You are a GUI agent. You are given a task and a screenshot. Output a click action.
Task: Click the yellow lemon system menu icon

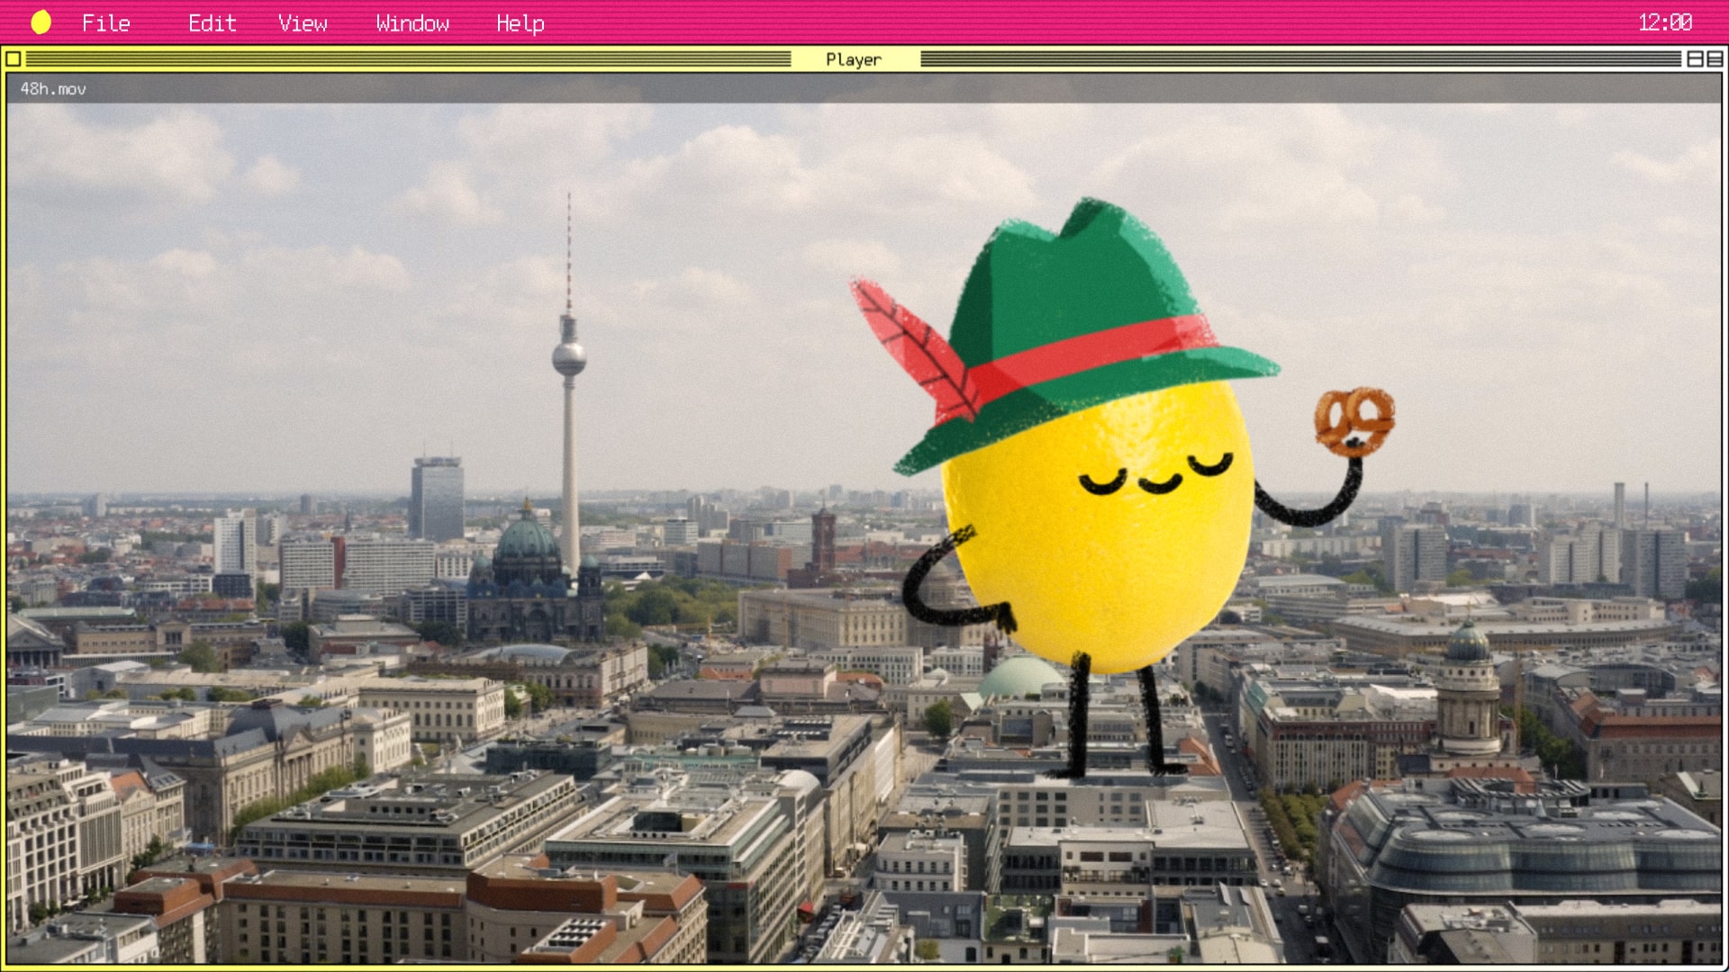[x=41, y=22]
